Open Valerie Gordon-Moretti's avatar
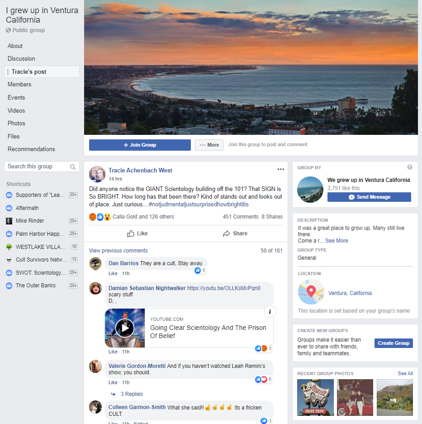Image resolution: width=422 pixels, height=424 pixels. (95, 366)
